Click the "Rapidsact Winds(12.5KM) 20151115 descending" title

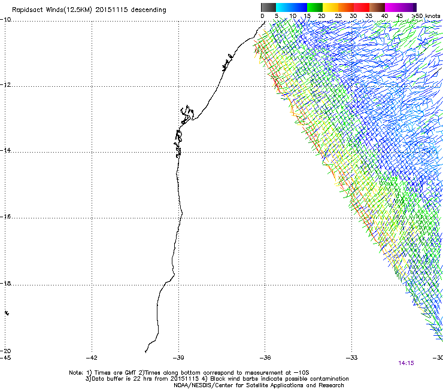(89, 10)
